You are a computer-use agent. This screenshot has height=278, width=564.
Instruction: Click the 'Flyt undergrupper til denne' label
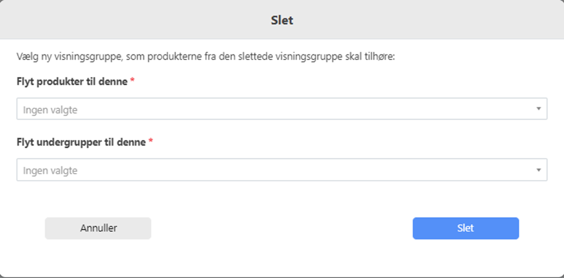[81, 142]
